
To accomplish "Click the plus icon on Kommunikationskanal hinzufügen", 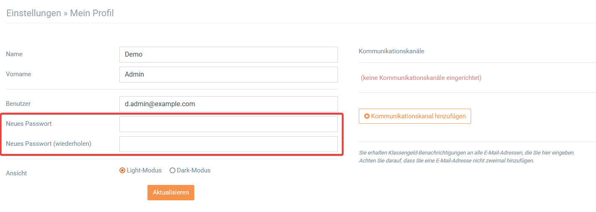I will point(367,116).
